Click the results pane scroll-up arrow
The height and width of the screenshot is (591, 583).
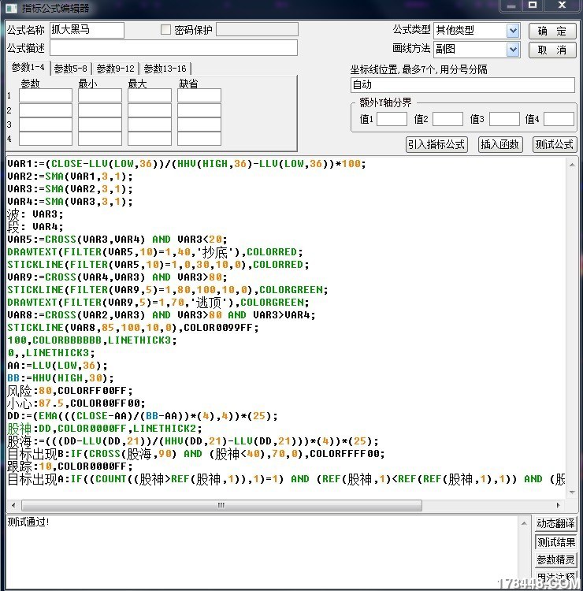[524, 523]
